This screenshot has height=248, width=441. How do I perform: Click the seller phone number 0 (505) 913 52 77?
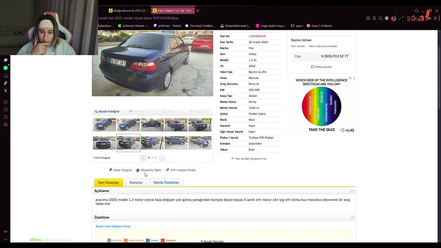pyautogui.click(x=335, y=56)
